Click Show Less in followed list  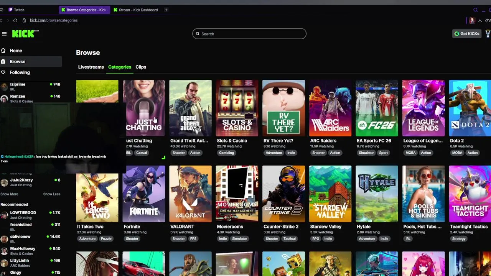(52, 194)
